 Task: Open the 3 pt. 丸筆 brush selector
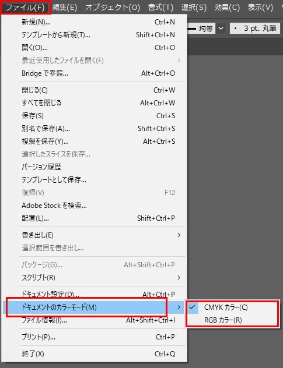[x=255, y=29]
